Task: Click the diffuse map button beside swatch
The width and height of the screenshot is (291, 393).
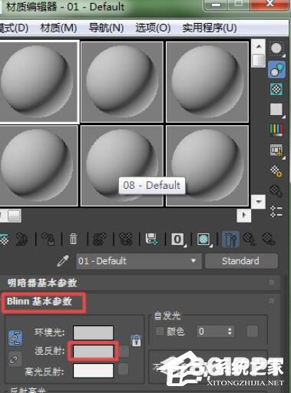Action: click(x=124, y=352)
